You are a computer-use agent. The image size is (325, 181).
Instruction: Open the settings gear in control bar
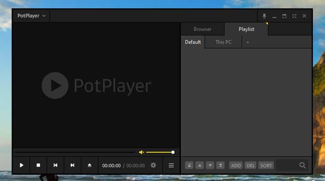pyautogui.click(x=153, y=165)
